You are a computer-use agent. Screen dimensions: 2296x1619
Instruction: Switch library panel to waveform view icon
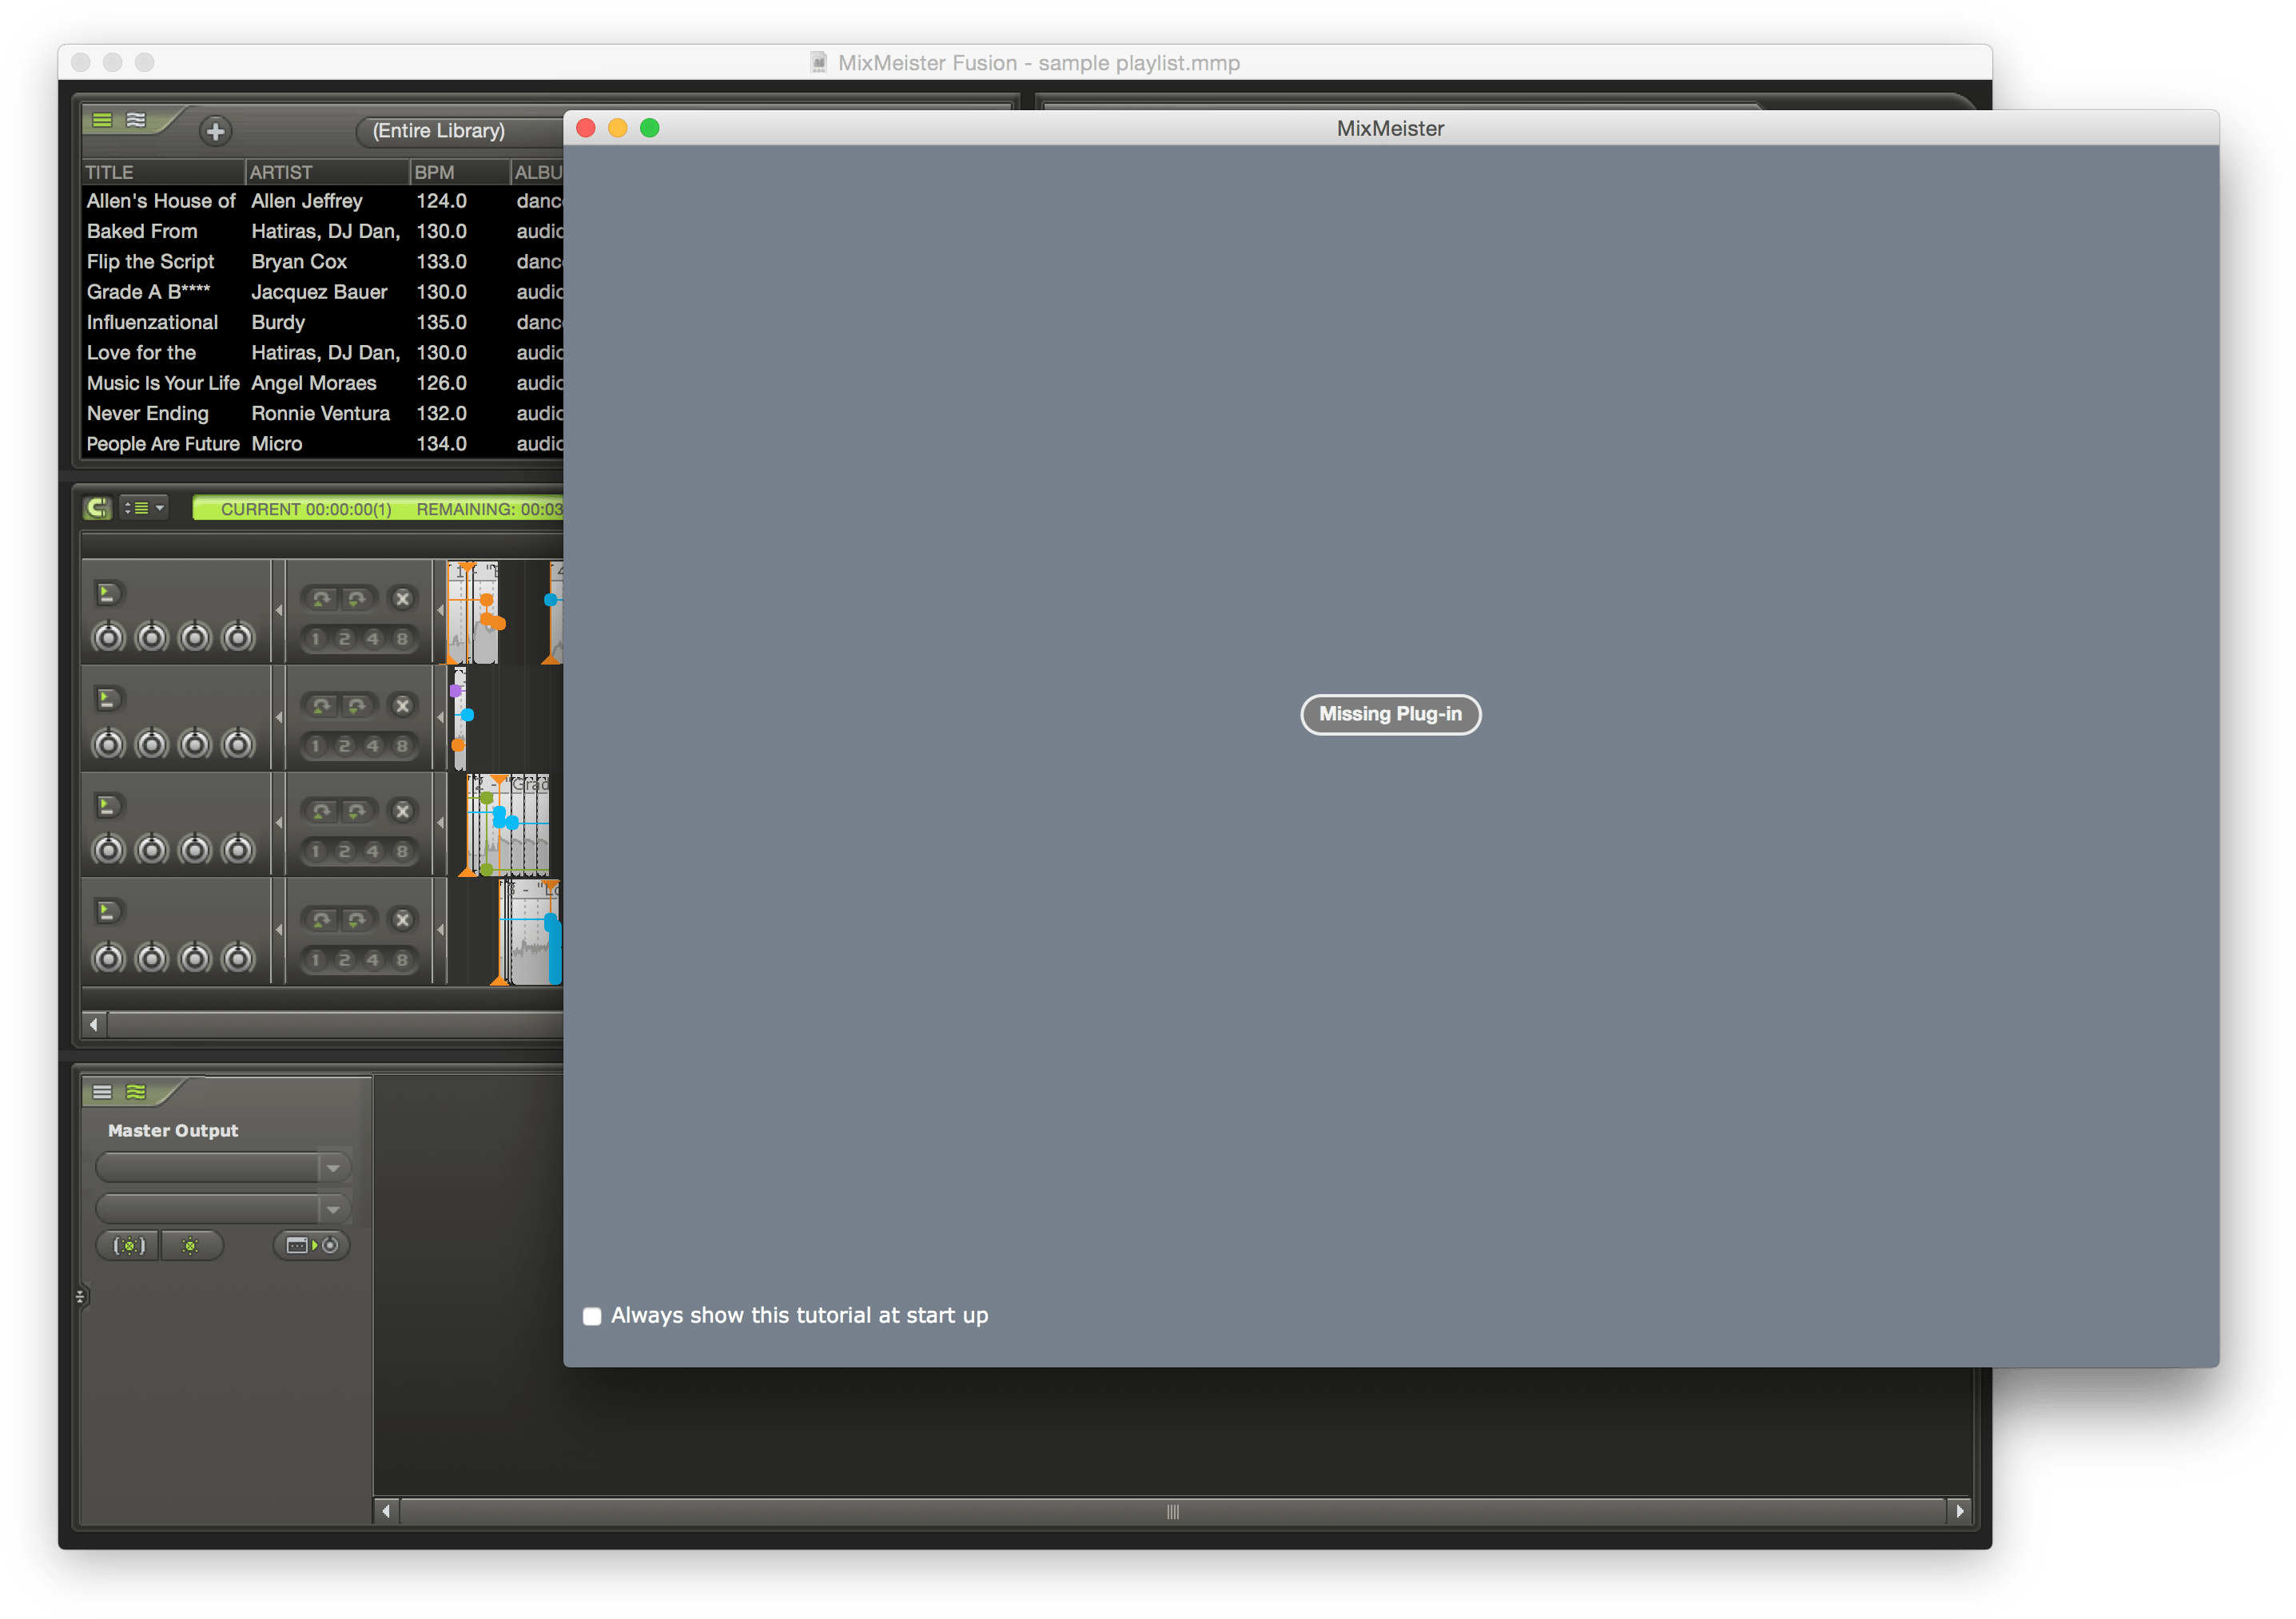pos(137,120)
